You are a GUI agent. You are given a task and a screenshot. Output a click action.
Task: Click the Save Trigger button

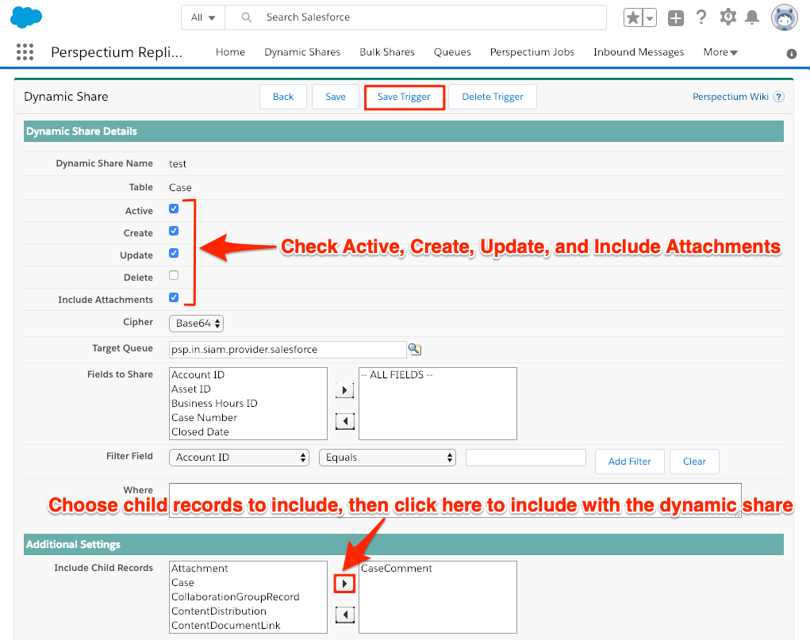point(404,97)
